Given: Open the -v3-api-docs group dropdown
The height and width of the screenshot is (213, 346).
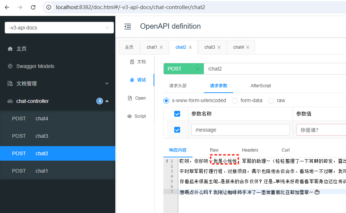Looking at the screenshot, I should 59,28.
